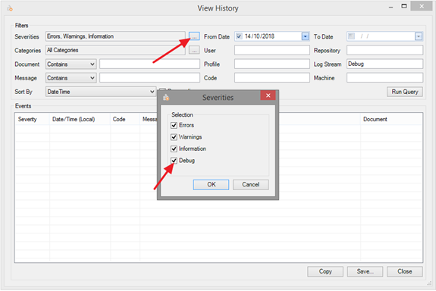Click the 14/10/2018 date value
Screen dimensions: 436x291
tap(259, 36)
